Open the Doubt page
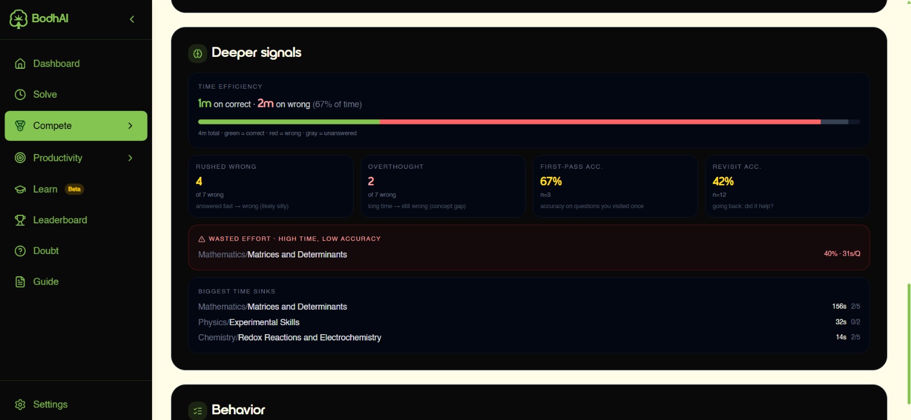The width and height of the screenshot is (911, 420). (76, 251)
